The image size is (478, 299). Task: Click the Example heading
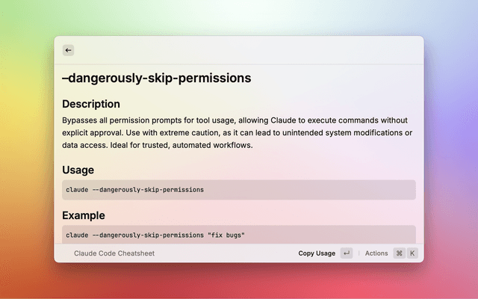[x=84, y=215]
